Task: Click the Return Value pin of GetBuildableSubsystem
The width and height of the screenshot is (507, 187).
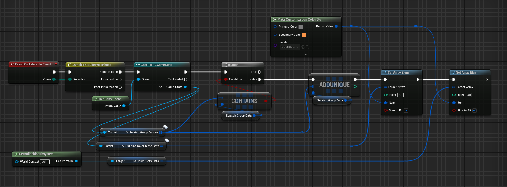Action: (76, 161)
